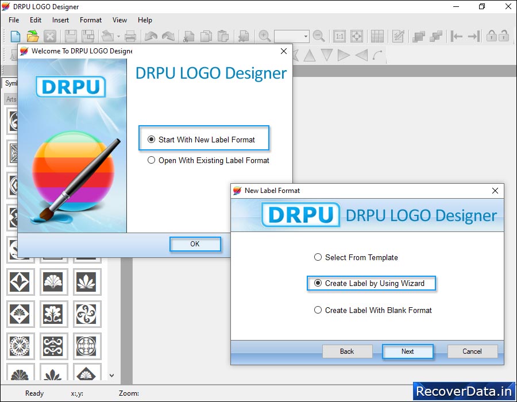Expand the Export icon's dropdown arrow
Viewport: 517px width, 402px height.
click(x=119, y=36)
